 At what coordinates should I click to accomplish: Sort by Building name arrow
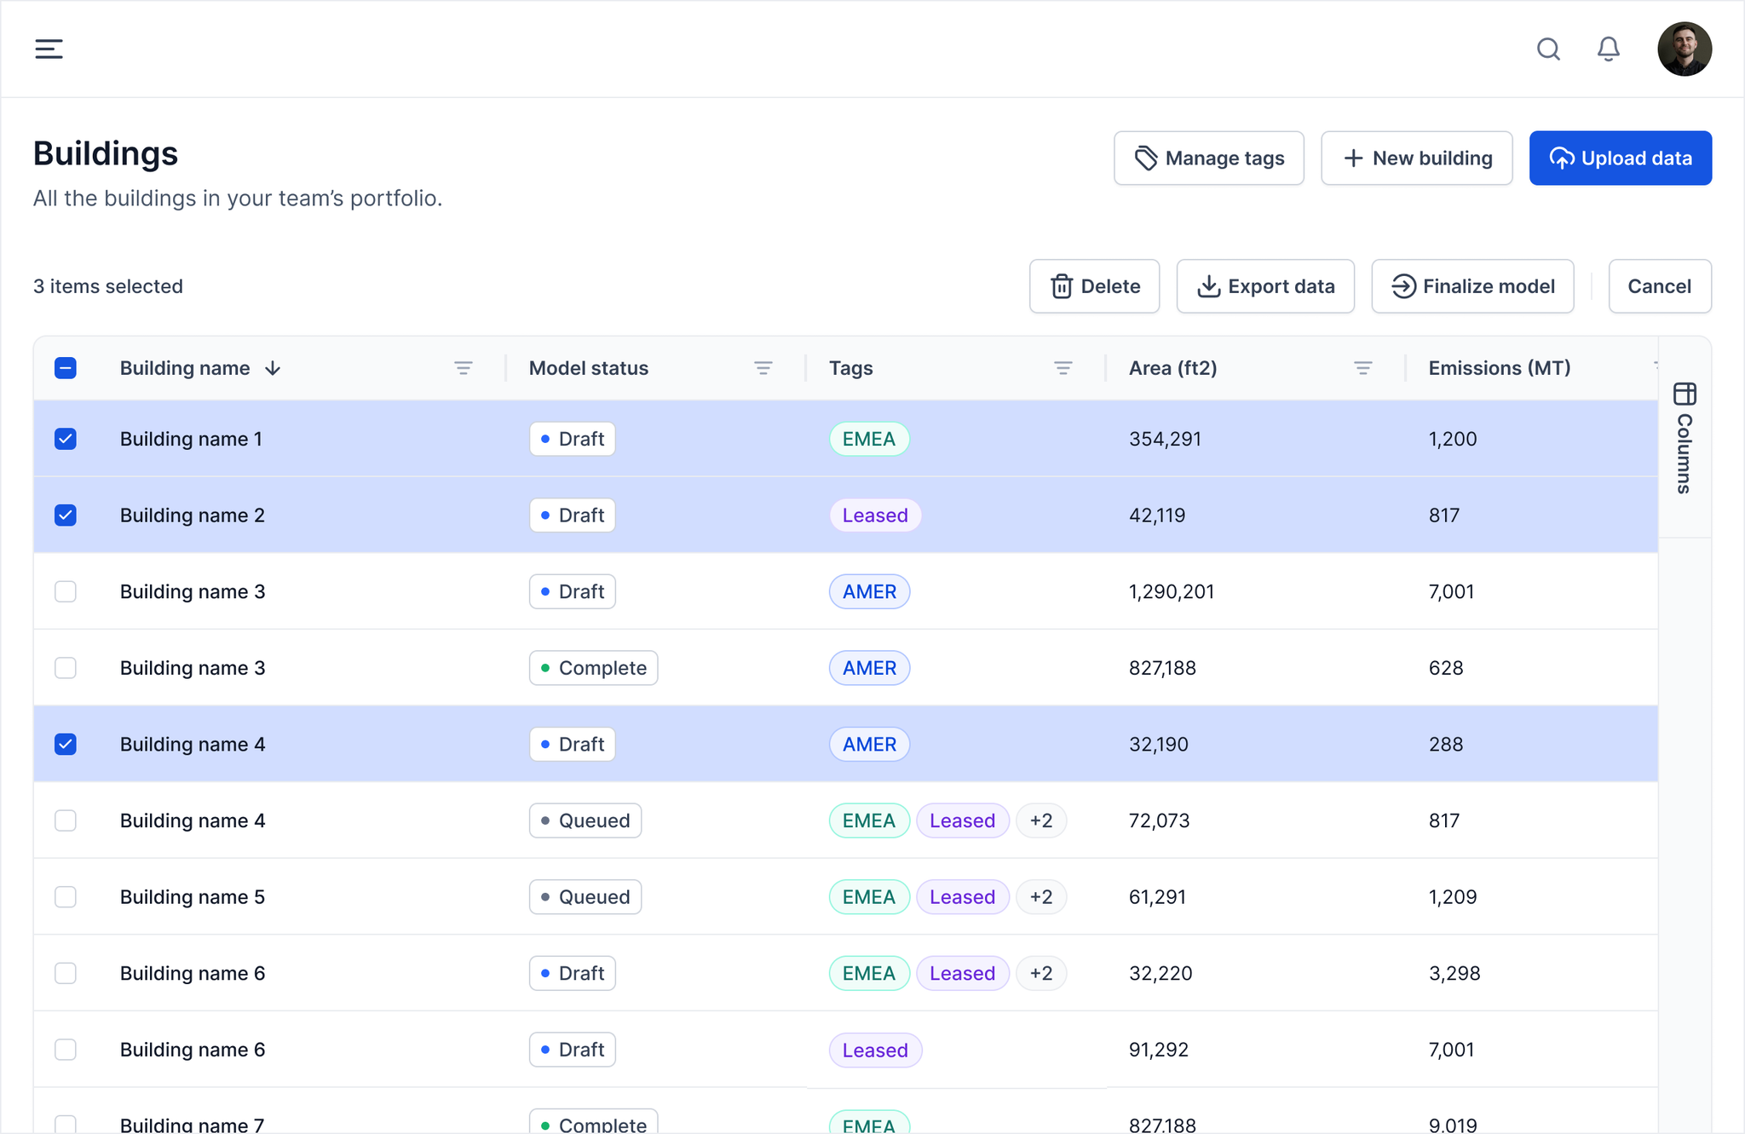point(273,368)
